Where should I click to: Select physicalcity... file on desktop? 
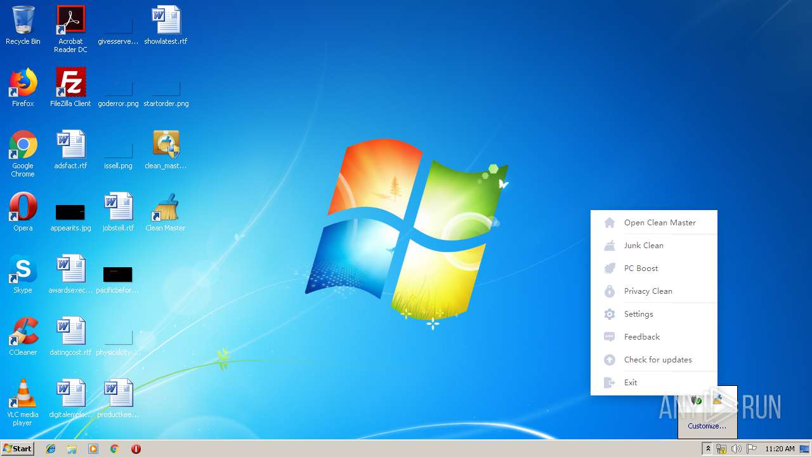pyautogui.click(x=118, y=343)
